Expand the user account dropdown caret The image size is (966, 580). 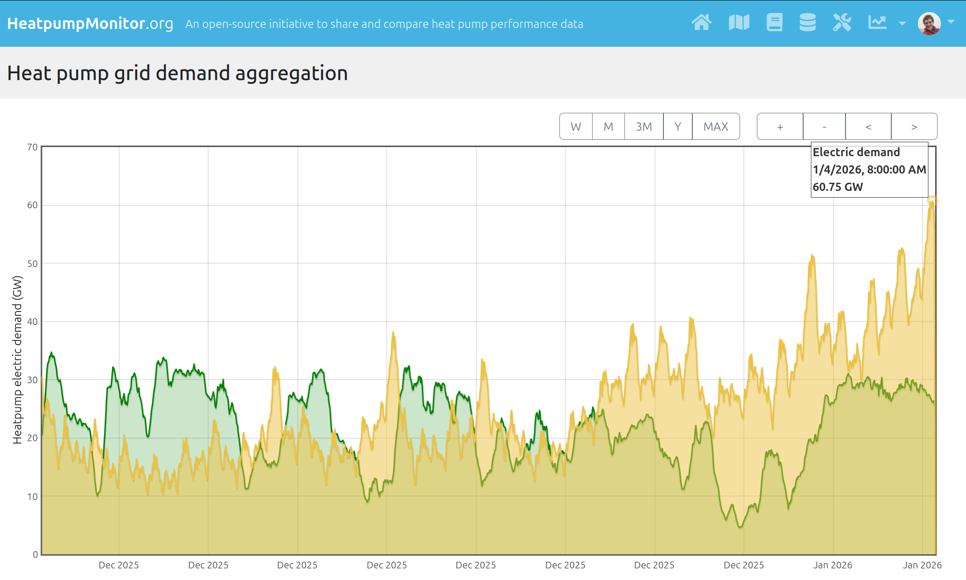click(951, 22)
